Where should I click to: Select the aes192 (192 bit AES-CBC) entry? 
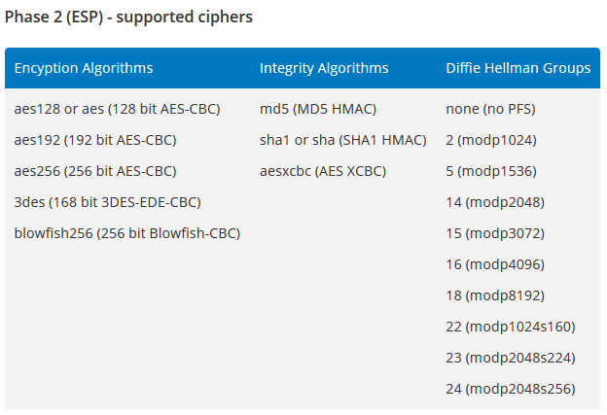point(95,140)
